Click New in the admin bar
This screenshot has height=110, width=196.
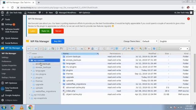49,13
